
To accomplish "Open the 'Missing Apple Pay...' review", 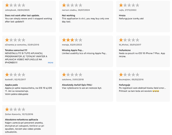I will [x=73, y=50].
